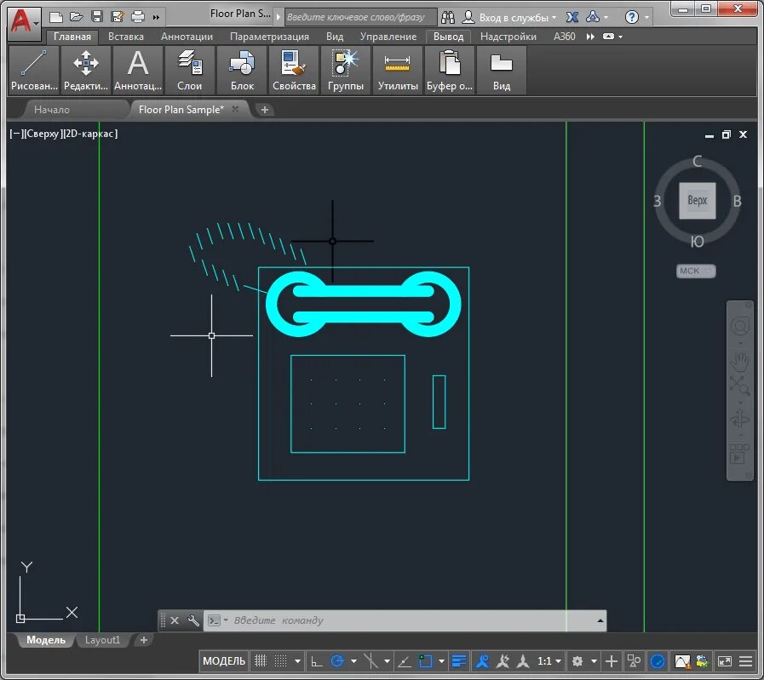764x680 pixels.
Task: Click the Верх face on the ViewCube
Action: pyautogui.click(x=698, y=201)
